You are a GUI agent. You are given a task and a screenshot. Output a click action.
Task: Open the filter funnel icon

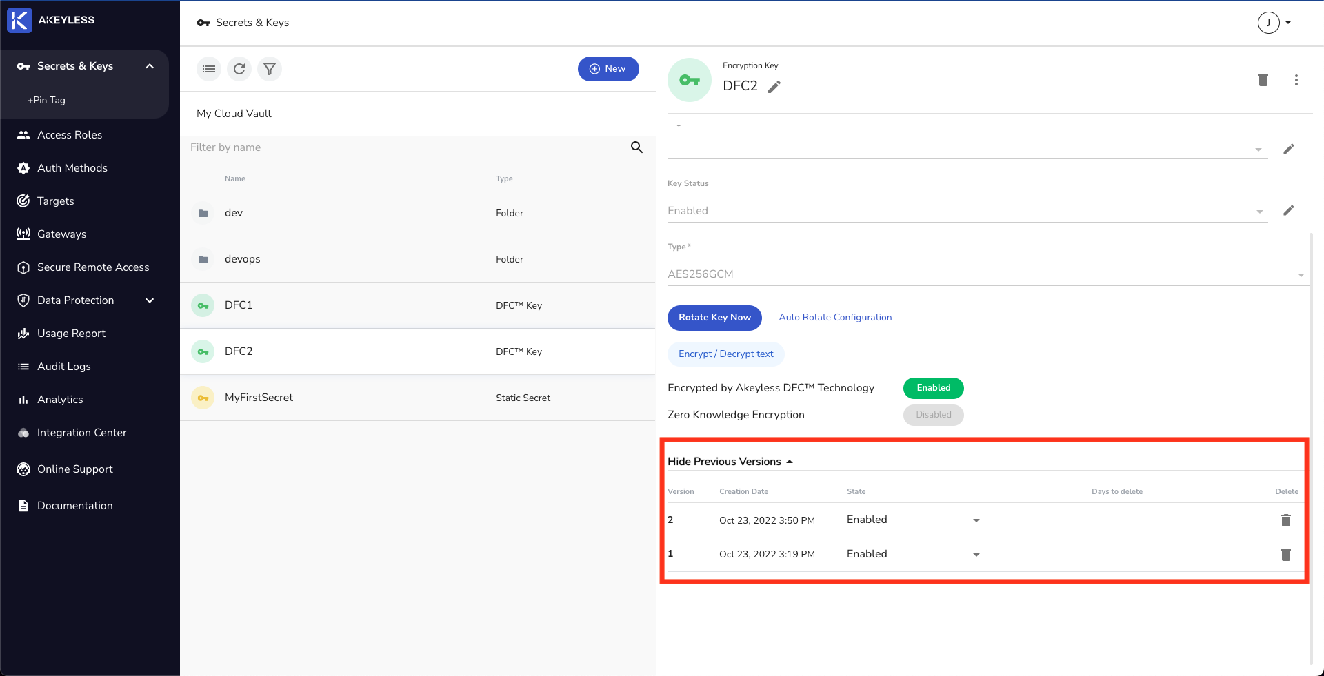270,69
